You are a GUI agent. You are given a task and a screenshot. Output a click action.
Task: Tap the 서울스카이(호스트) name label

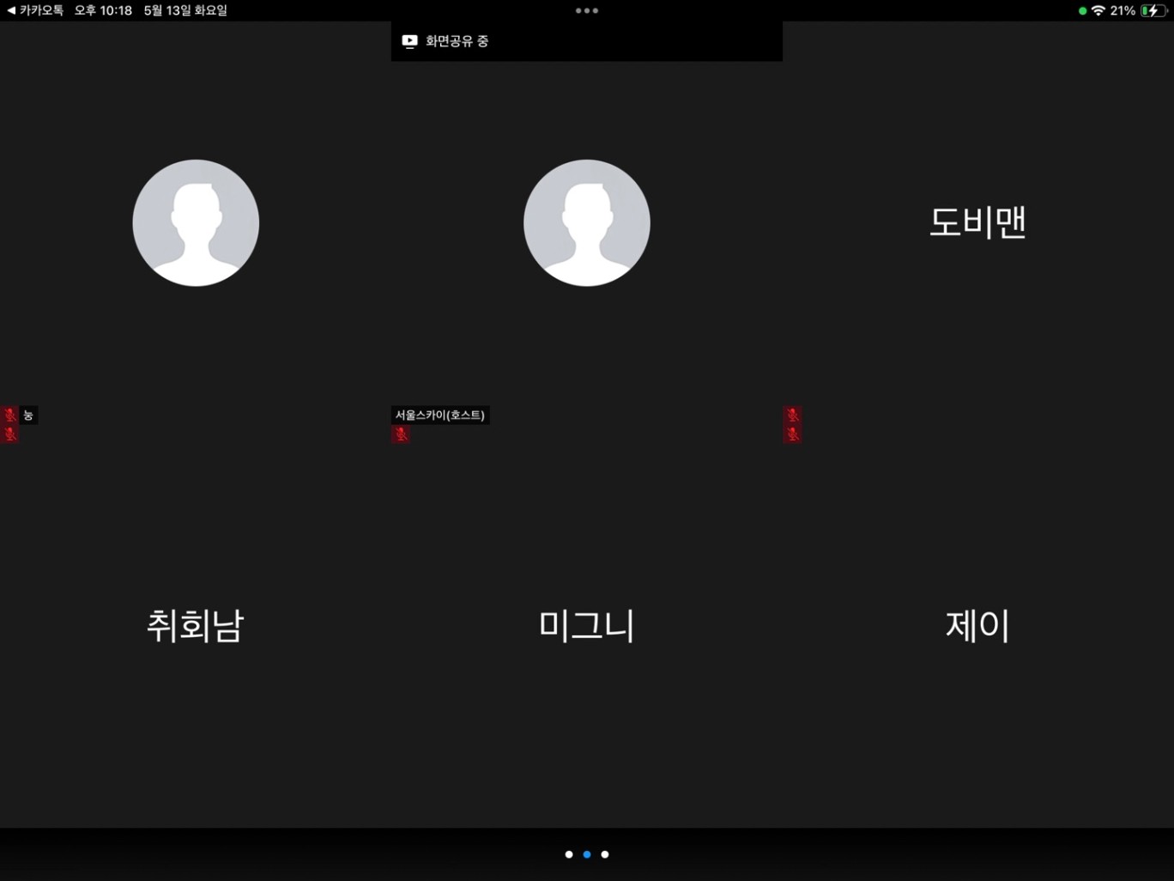click(x=440, y=416)
